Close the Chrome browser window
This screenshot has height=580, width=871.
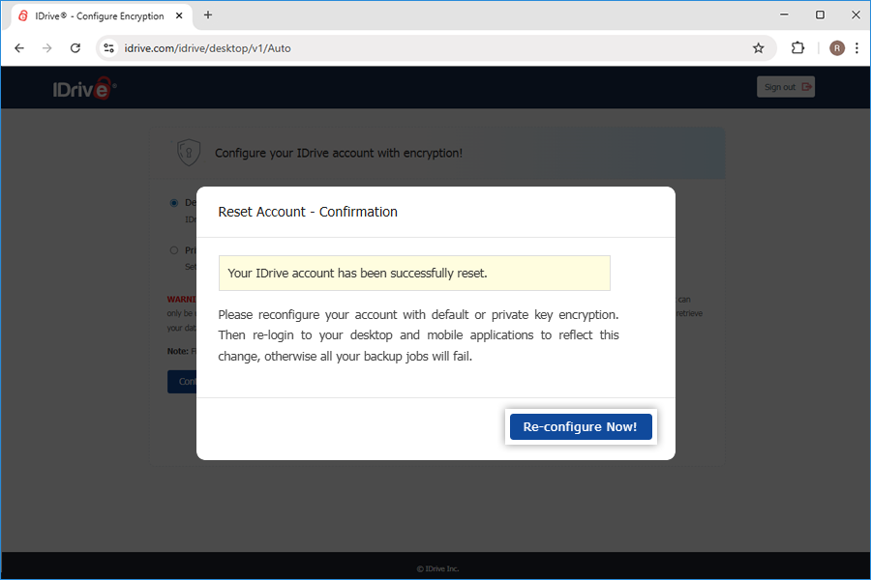[x=856, y=15]
